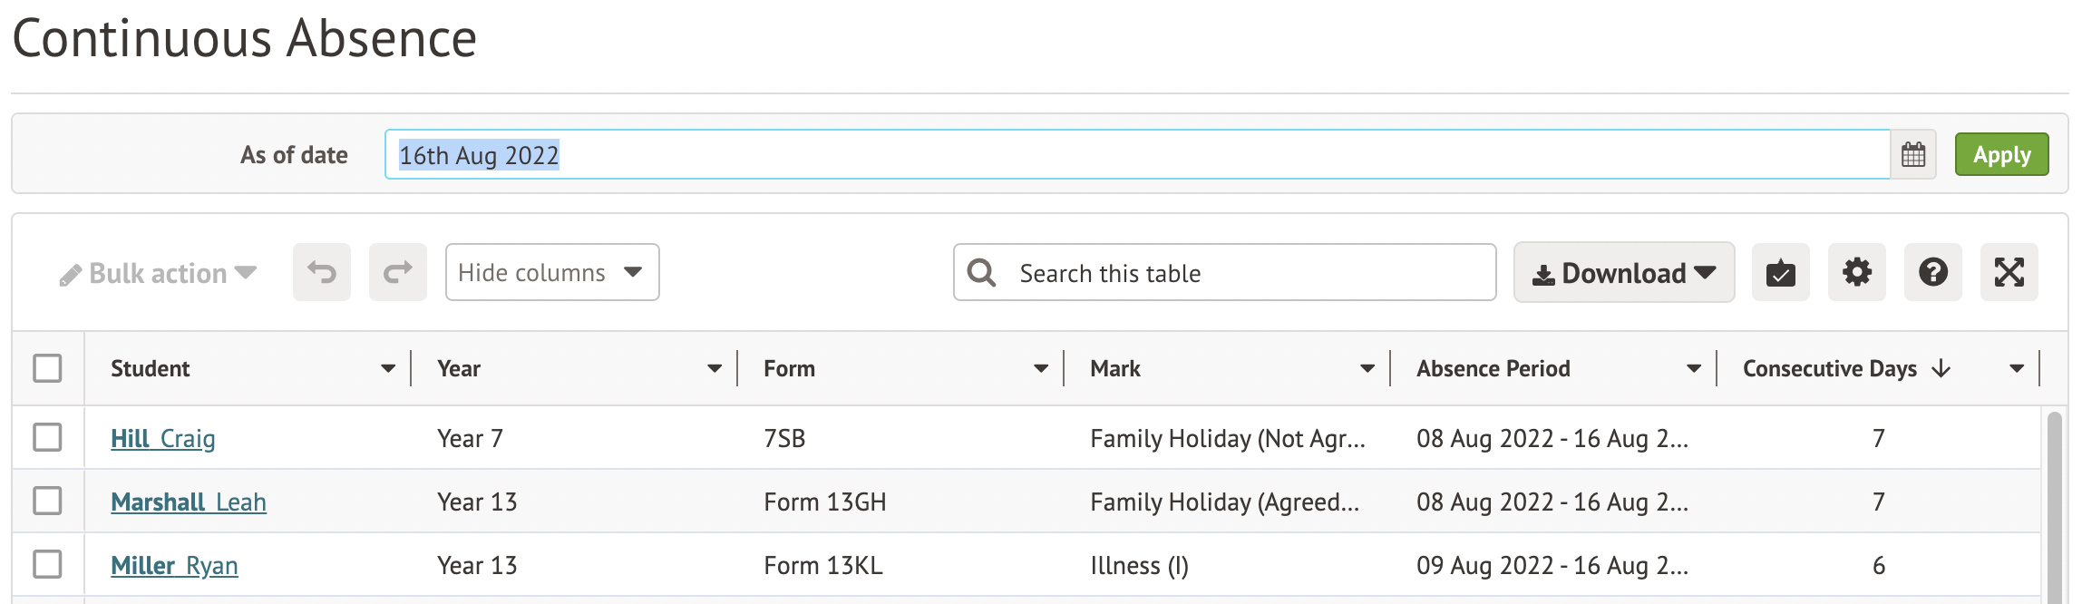
Task: Open the Hide columns dropdown
Action: coord(551,272)
